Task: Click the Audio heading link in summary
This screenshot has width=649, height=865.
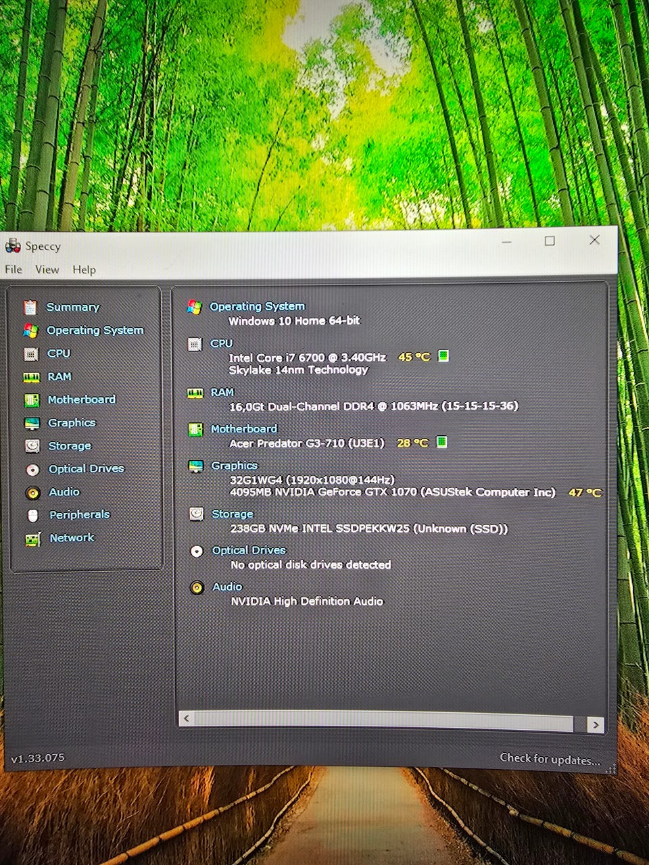Action: click(227, 587)
